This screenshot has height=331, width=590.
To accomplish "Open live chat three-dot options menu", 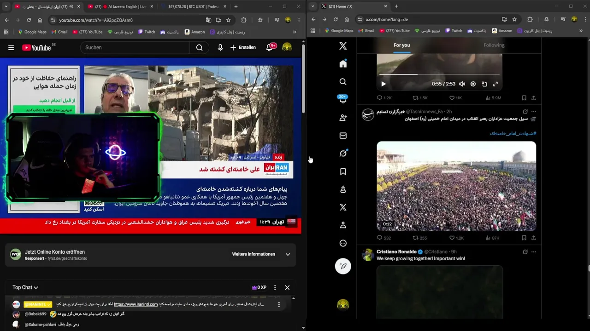I will (x=275, y=287).
